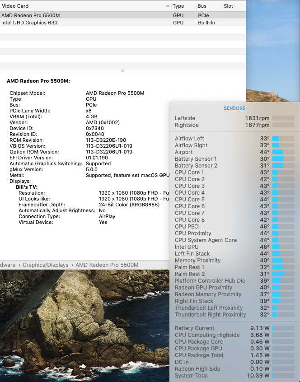
Task: Click the EFI Driver Version value 01.01.190
Action: (x=97, y=158)
